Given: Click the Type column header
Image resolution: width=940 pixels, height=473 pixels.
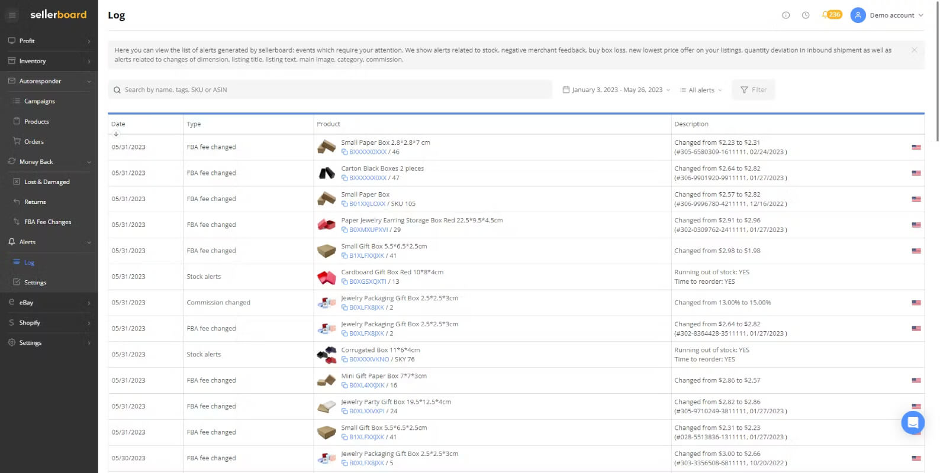Looking at the screenshot, I should (x=194, y=124).
